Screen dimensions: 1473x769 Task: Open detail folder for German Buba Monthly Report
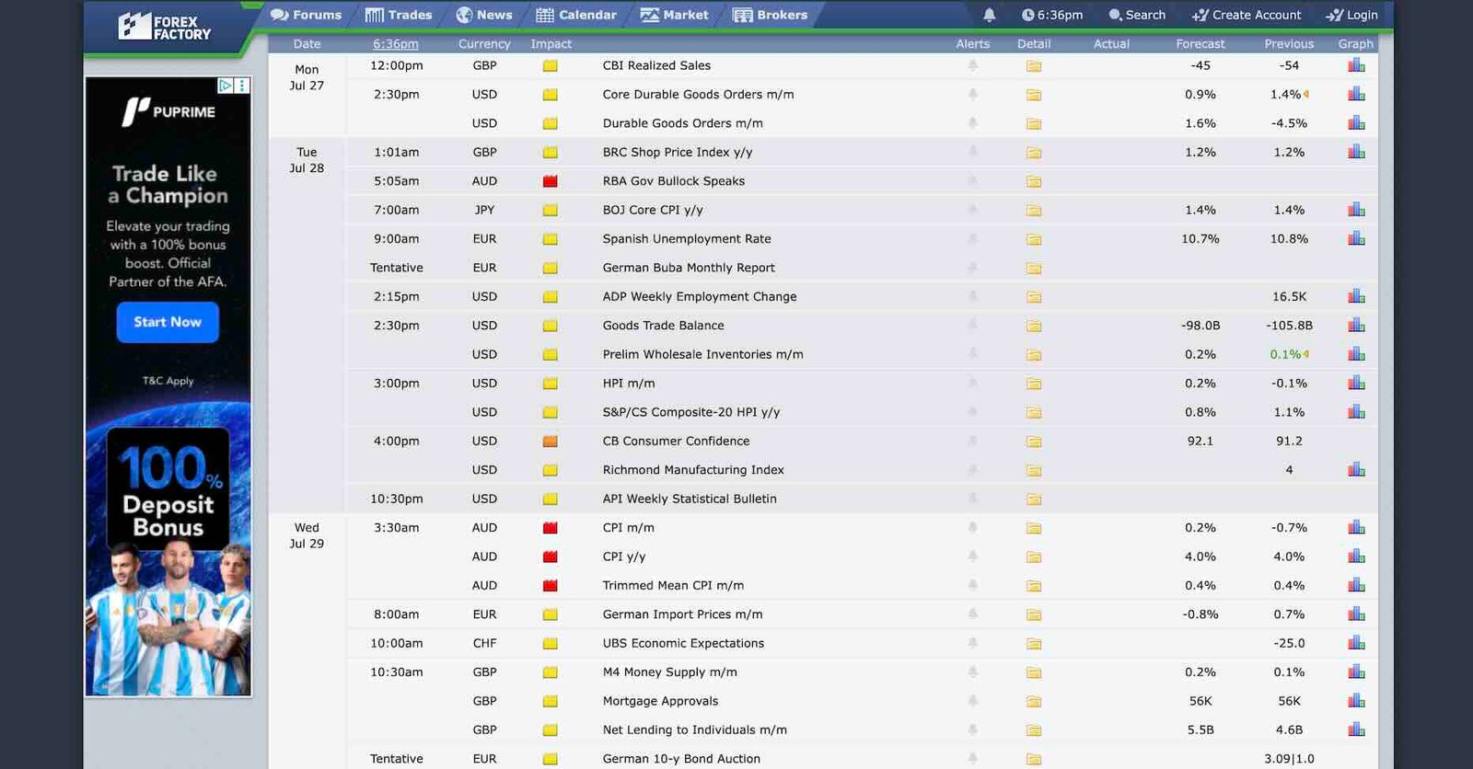coord(1034,268)
